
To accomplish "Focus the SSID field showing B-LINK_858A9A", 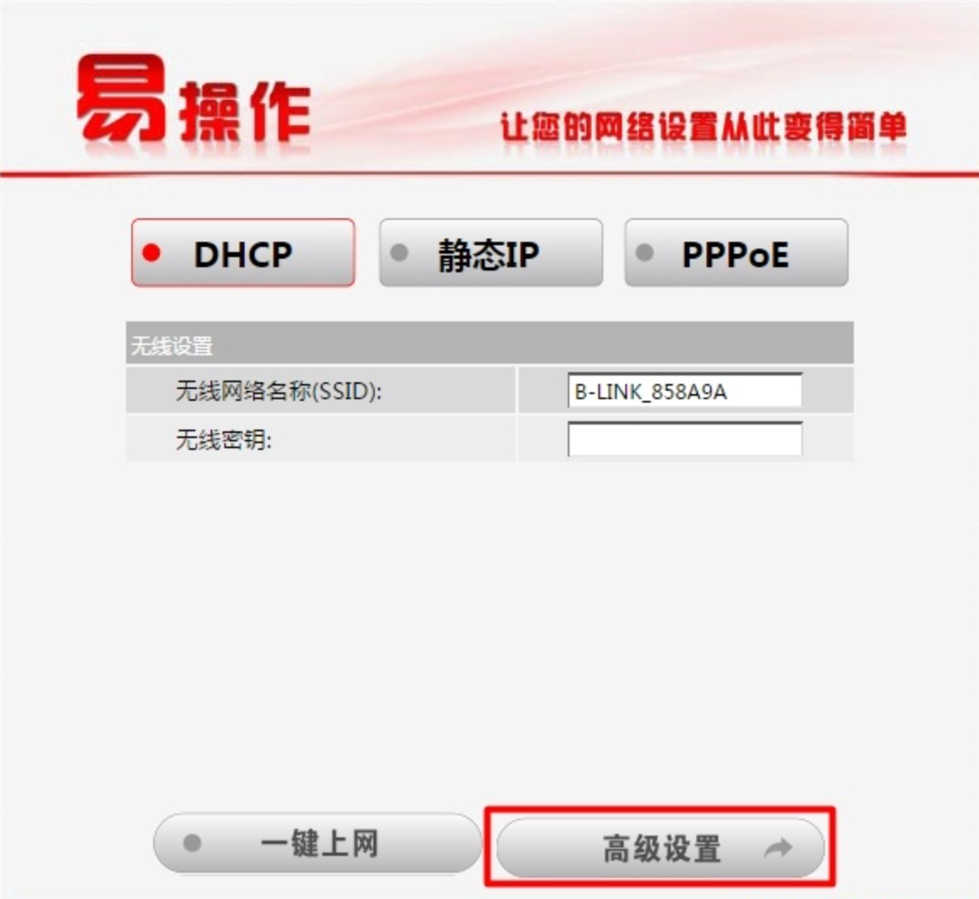I will (685, 391).
